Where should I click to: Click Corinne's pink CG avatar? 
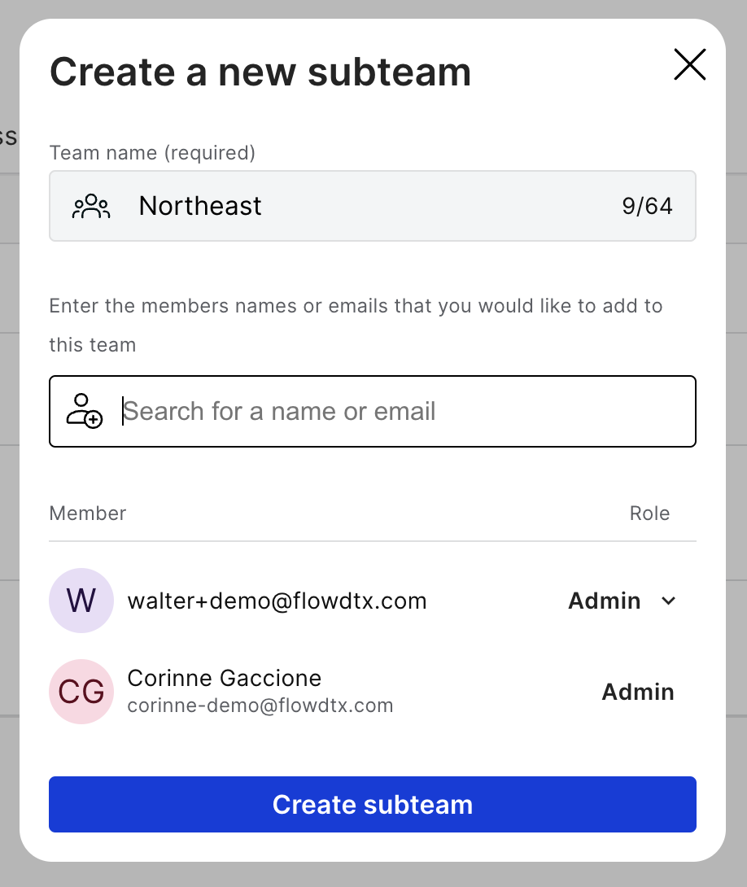click(x=81, y=692)
